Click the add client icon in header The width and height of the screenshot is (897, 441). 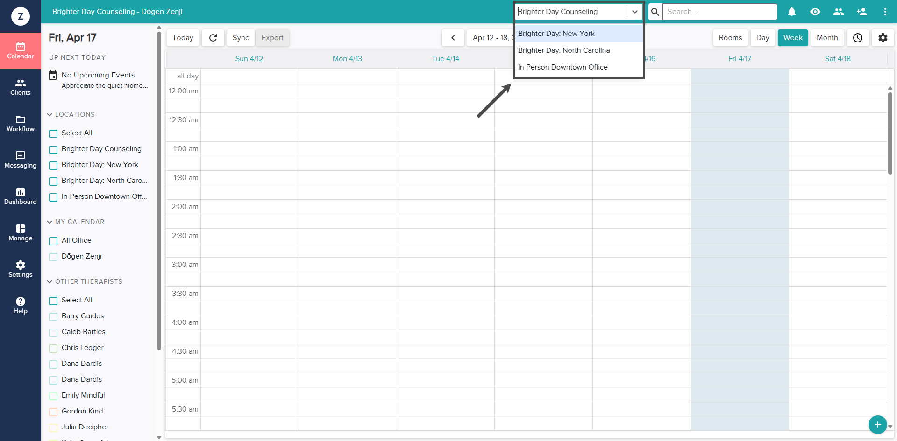(x=862, y=12)
